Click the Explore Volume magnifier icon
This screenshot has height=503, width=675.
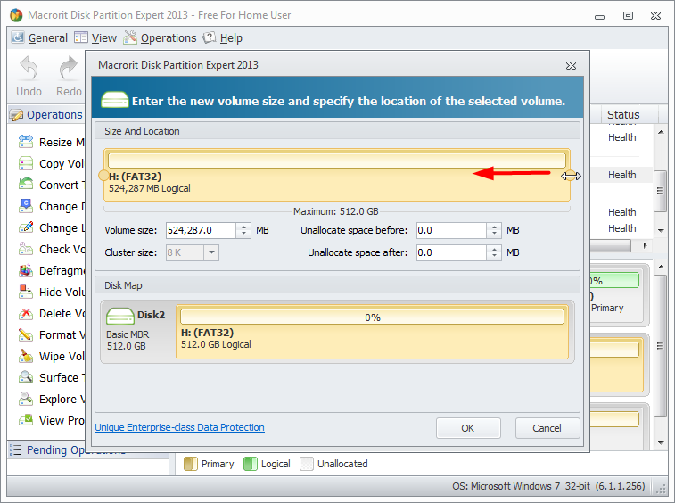[26, 399]
